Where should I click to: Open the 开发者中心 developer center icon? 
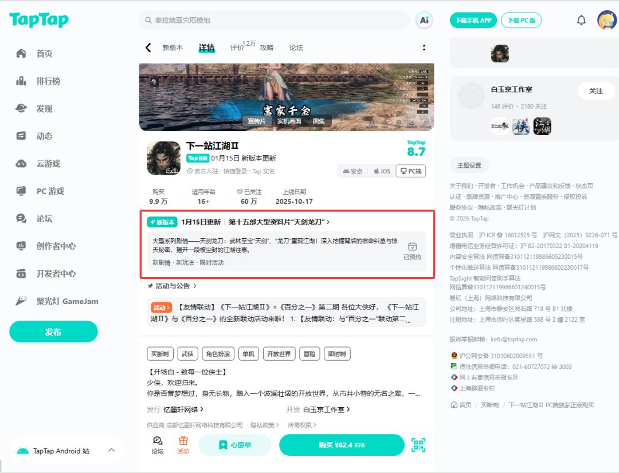pos(21,273)
